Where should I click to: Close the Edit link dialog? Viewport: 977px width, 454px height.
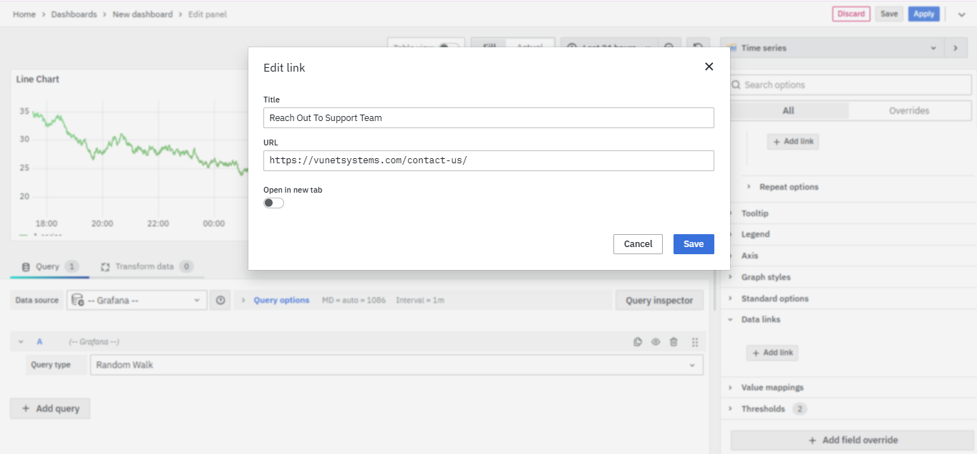pyautogui.click(x=709, y=67)
